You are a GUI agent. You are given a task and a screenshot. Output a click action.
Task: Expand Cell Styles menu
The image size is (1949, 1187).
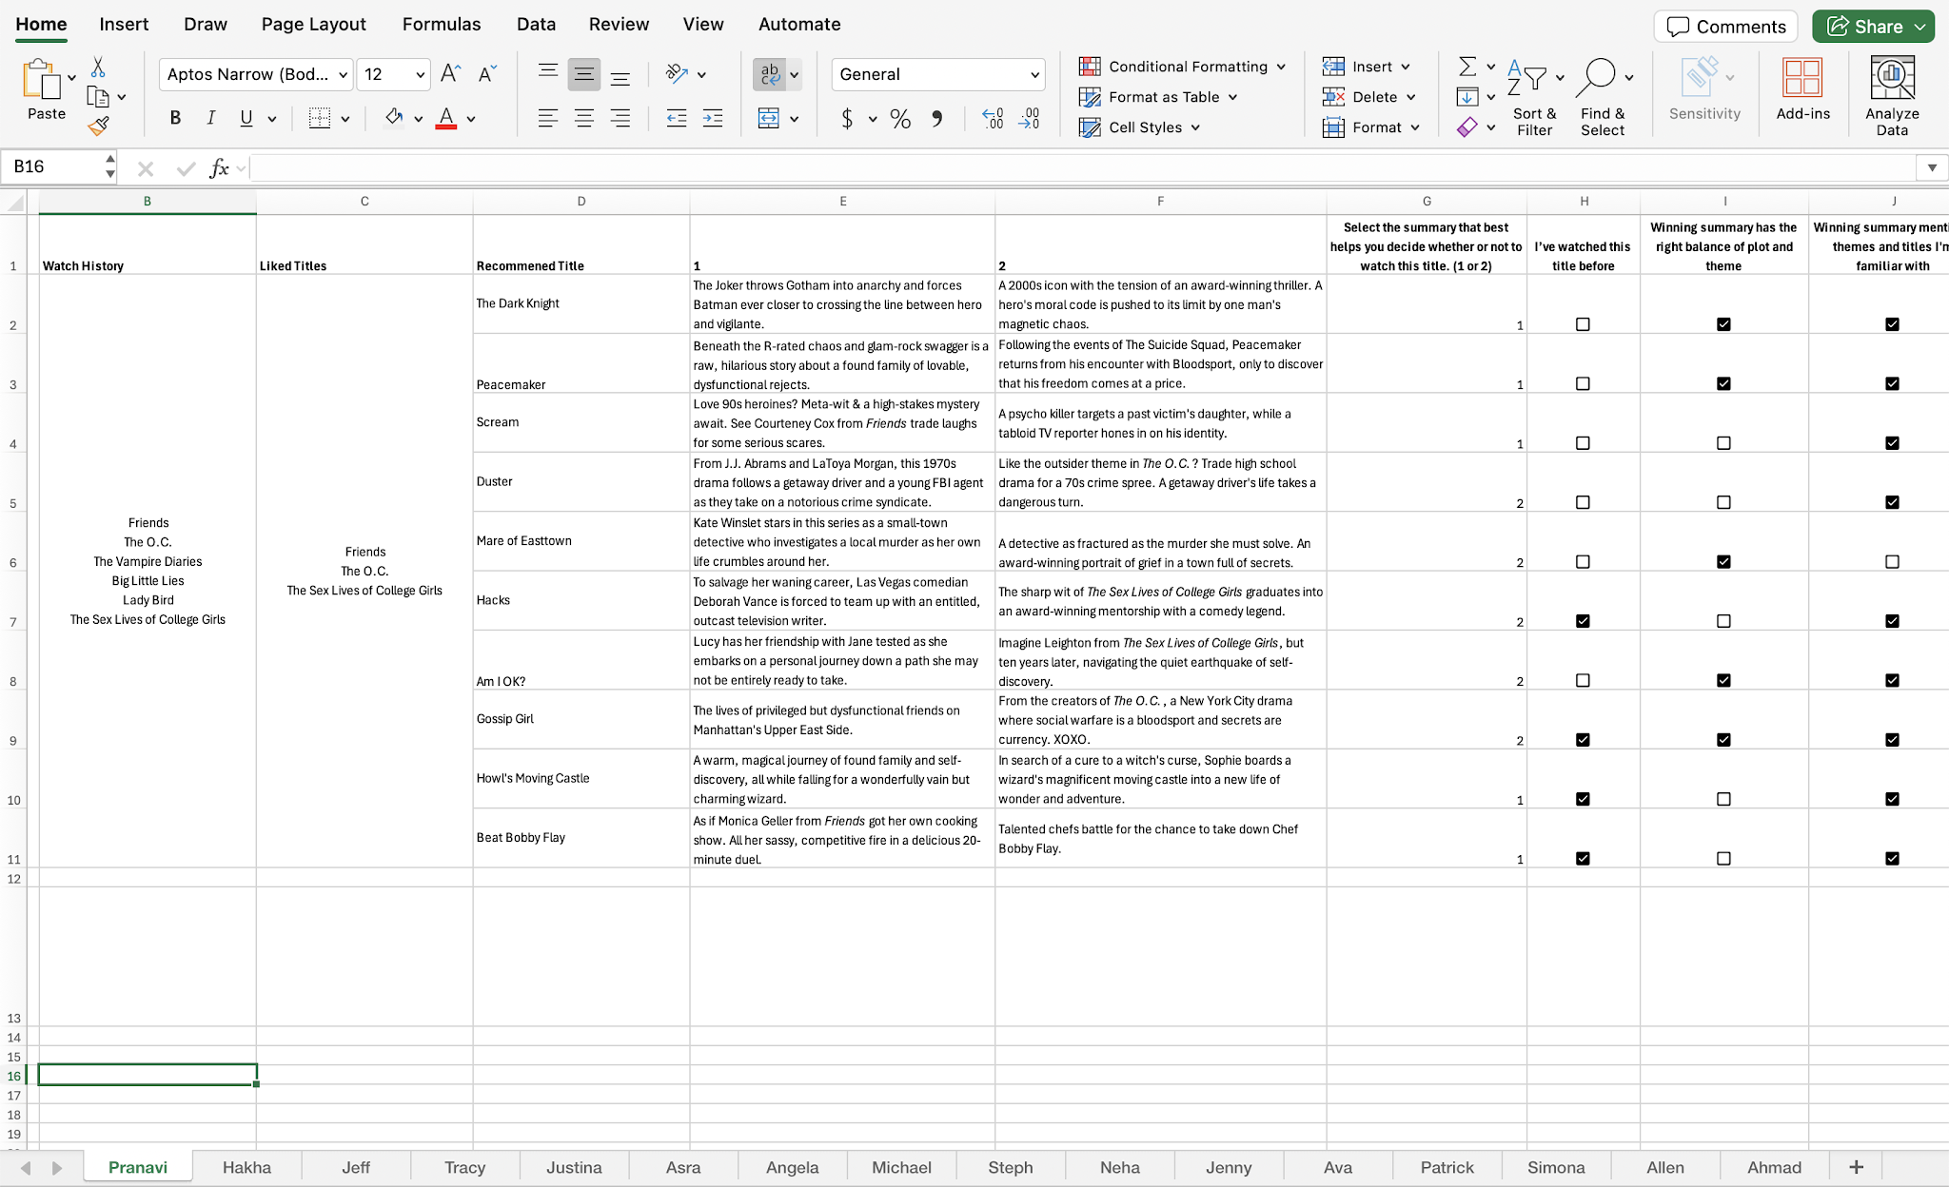(x=1195, y=127)
